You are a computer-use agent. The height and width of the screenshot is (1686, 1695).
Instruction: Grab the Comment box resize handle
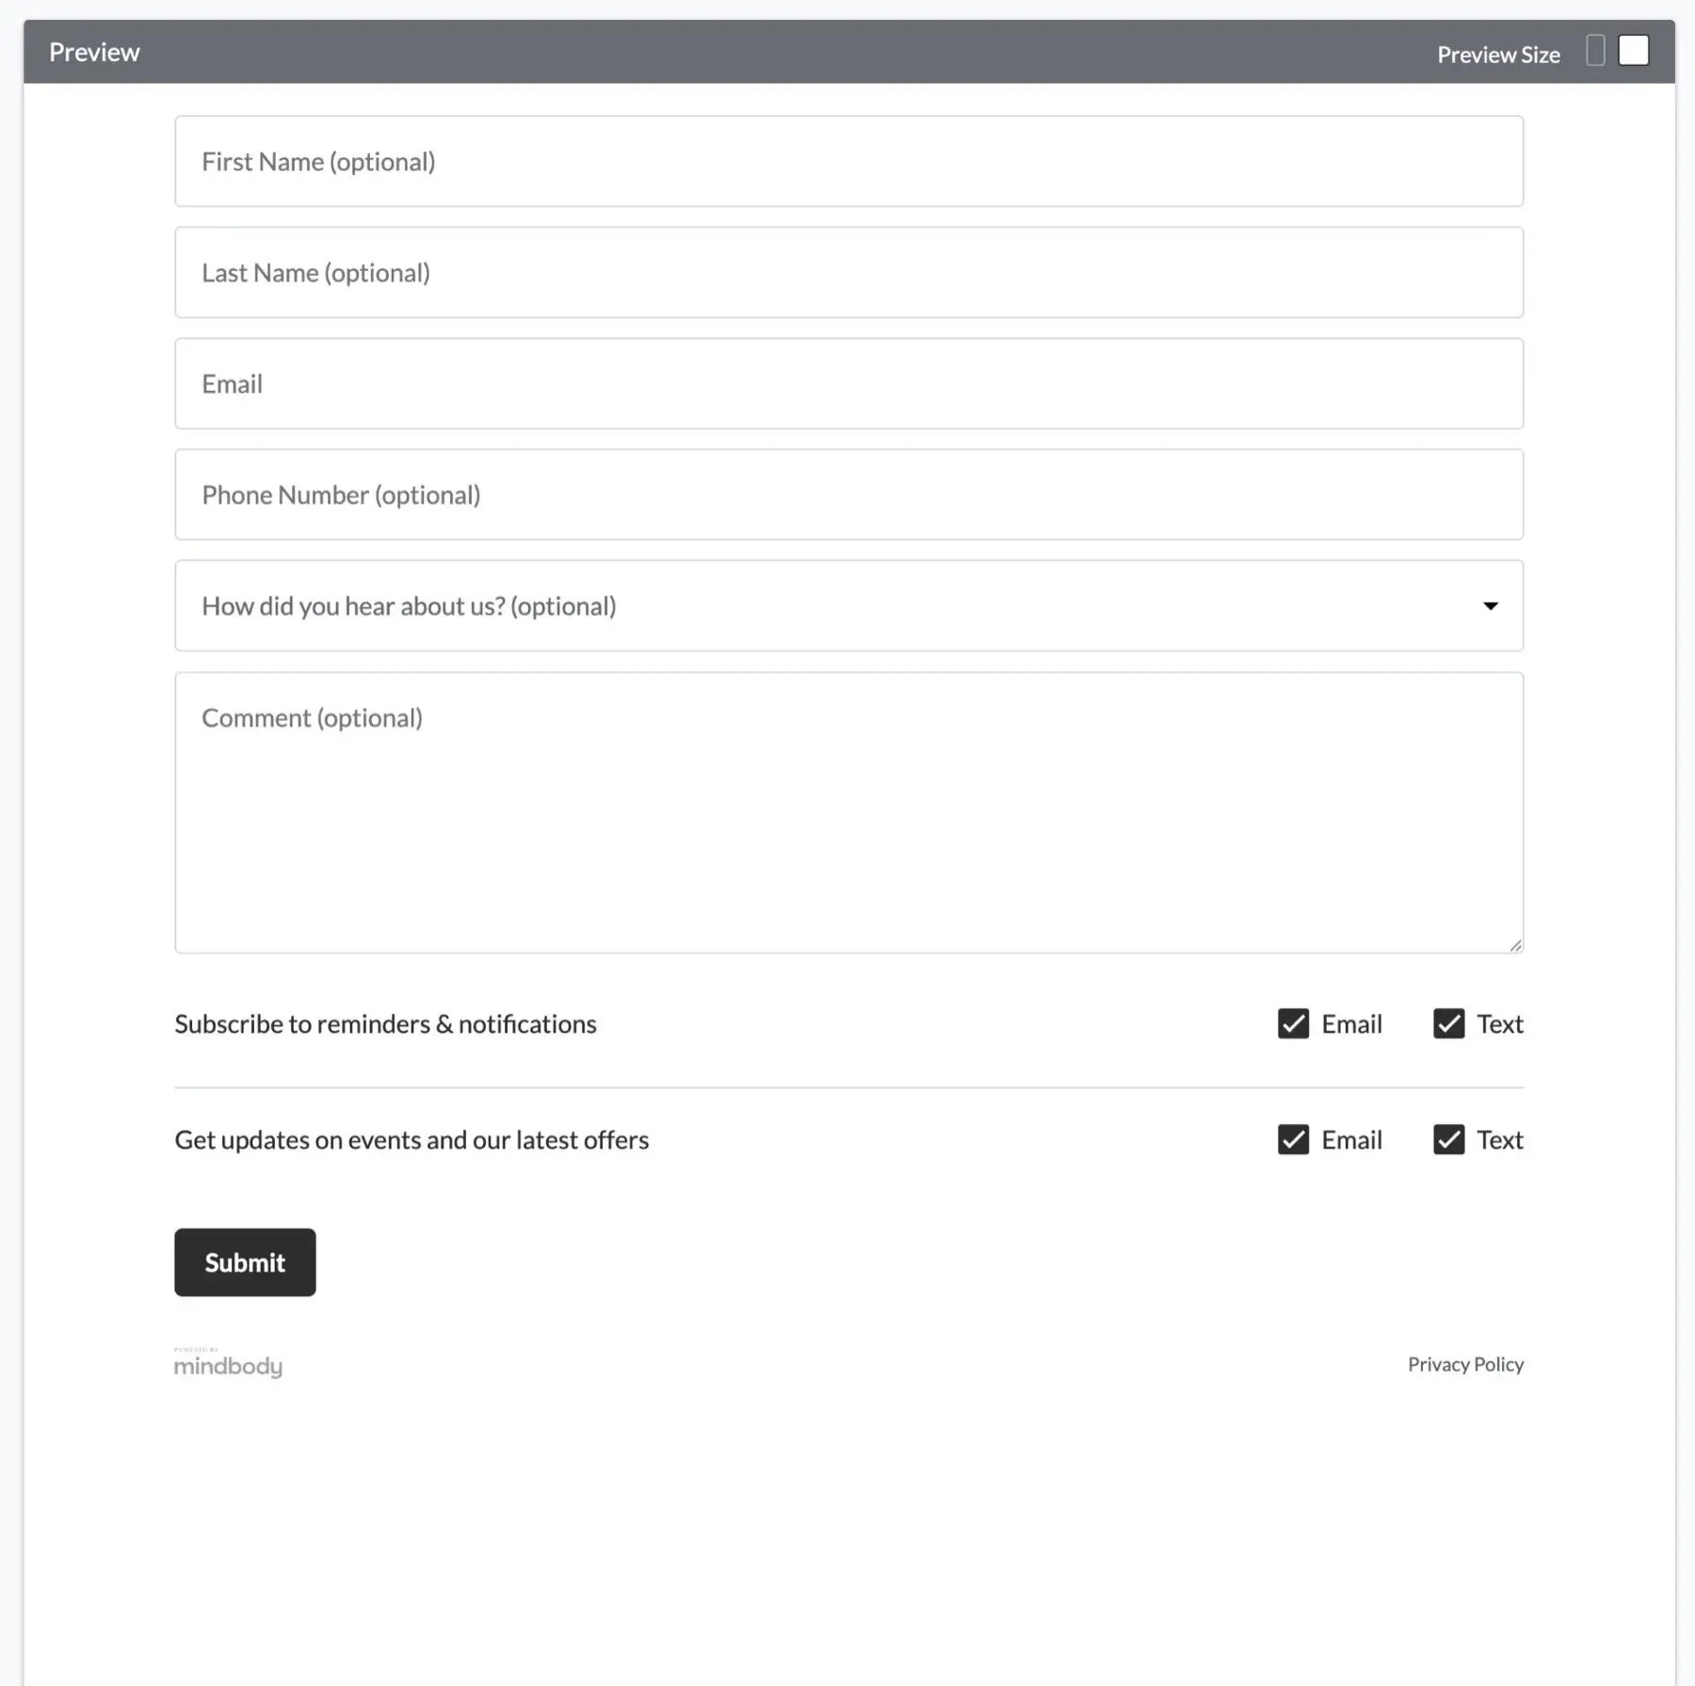click(1515, 945)
